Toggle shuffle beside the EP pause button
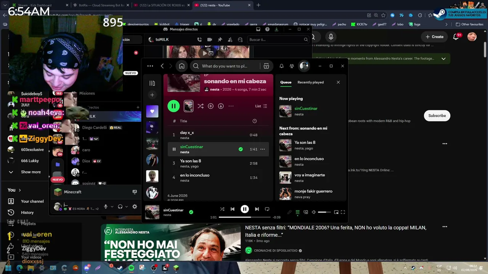This screenshot has height=274, width=488. click(x=201, y=106)
